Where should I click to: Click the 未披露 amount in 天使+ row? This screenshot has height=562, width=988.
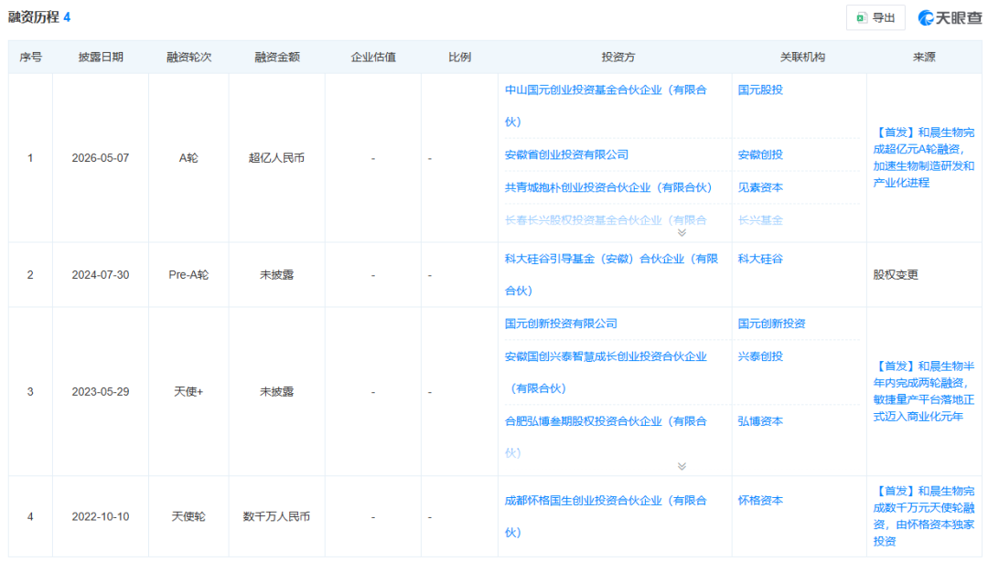[276, 391]
